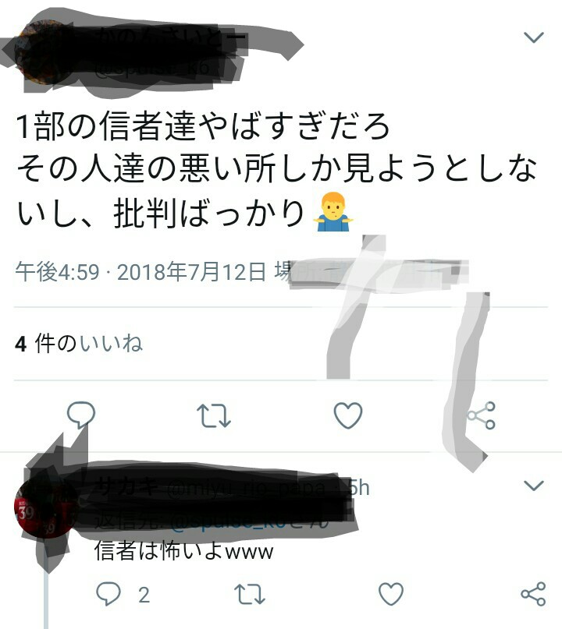562x629 pixels.
Task: Open the main tweet author's profile picture
Action: [38, 52]
